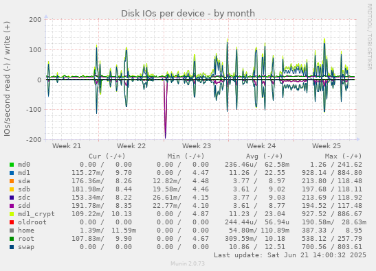Image resolution: width=376 pixels, height=271 pixels.
Task: Click the 'Cur (-/+)' column header
Action: coord(107,156)
